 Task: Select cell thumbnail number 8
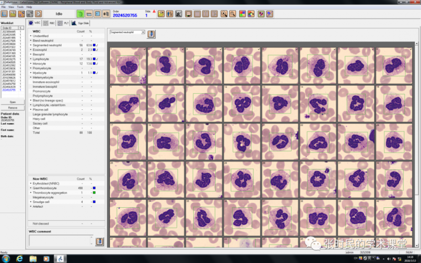(394, 66)
